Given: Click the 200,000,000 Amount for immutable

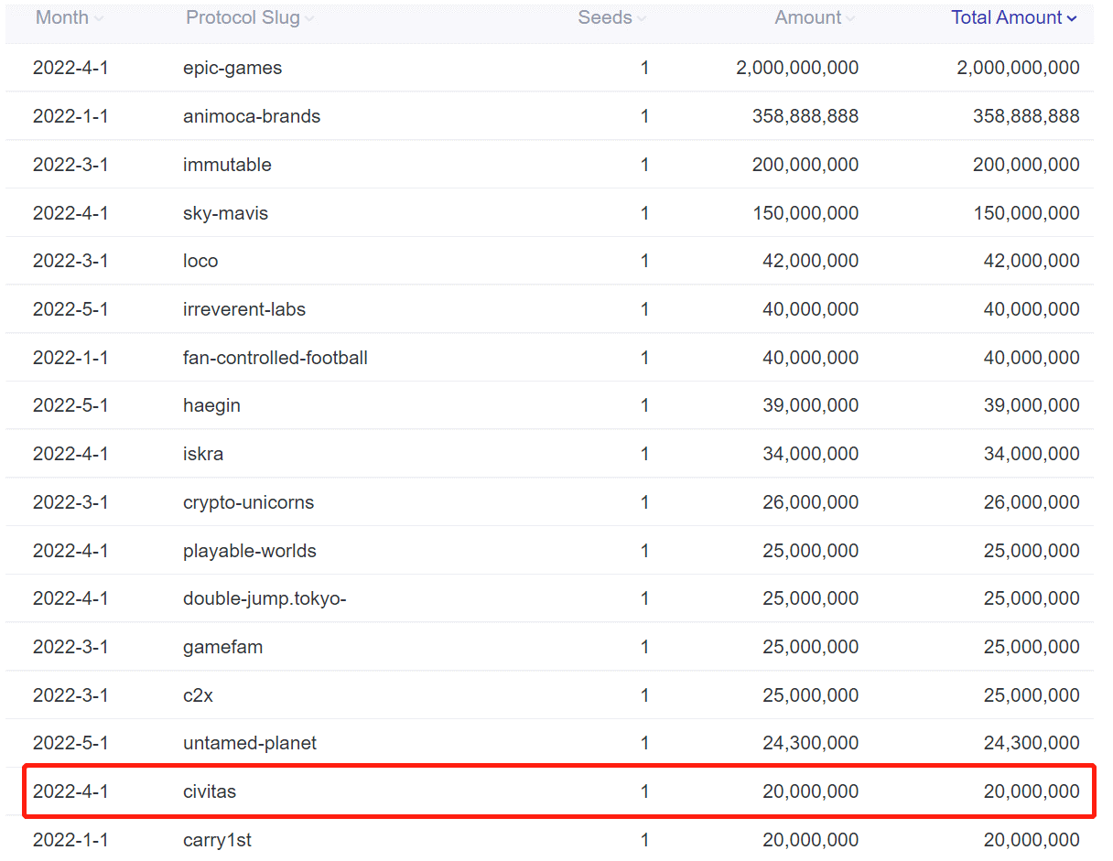Looking at the screenshot, I should coord(805,165).
